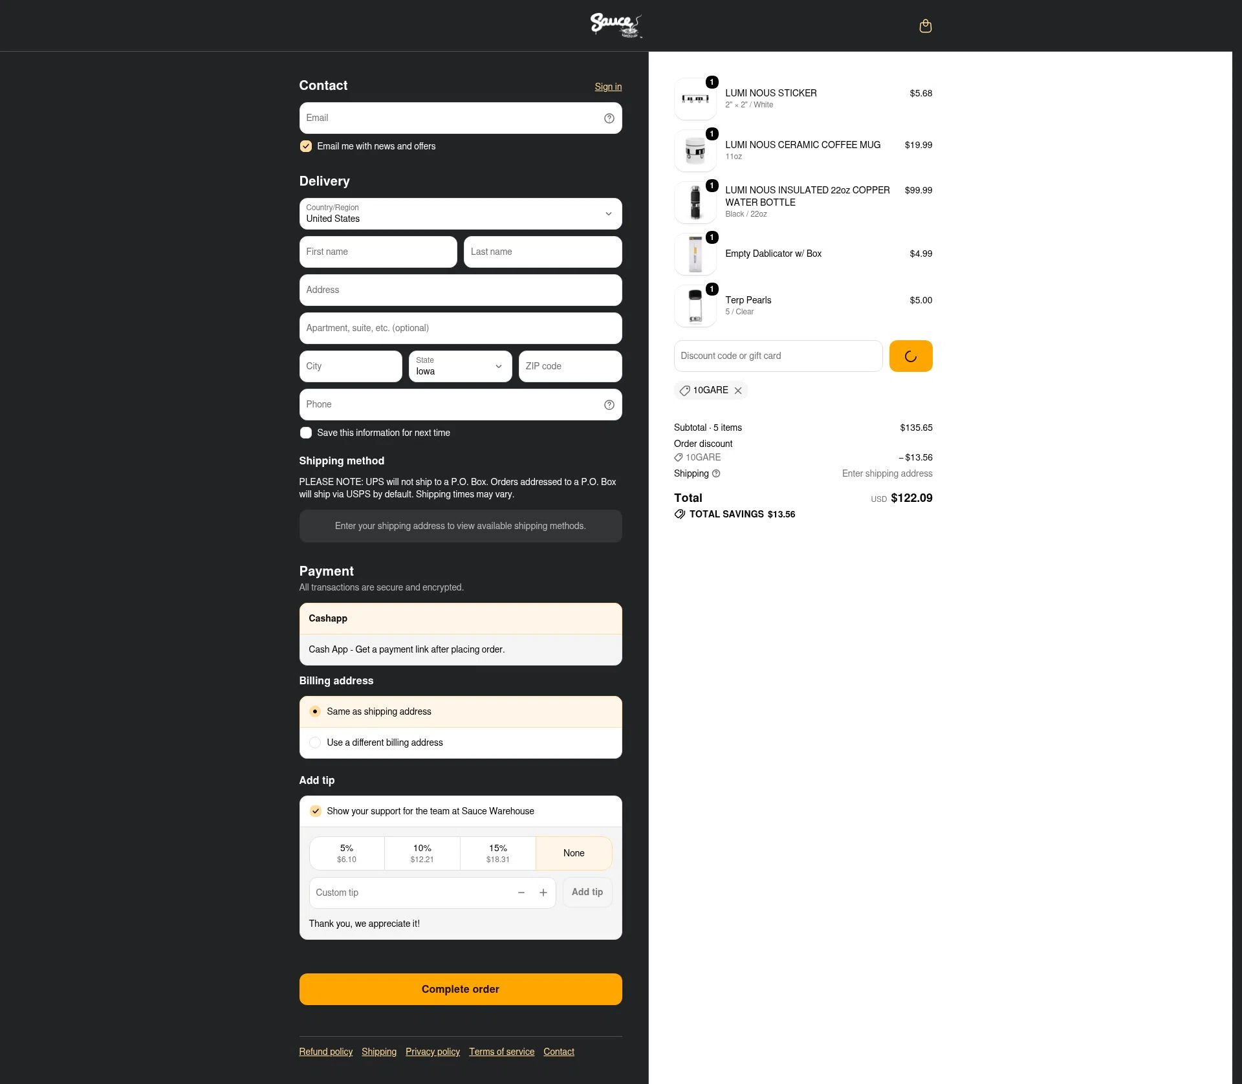Focus the Apartment, suite field
The height and width of the screenshot is (1084, 1242).
(461, 328)
